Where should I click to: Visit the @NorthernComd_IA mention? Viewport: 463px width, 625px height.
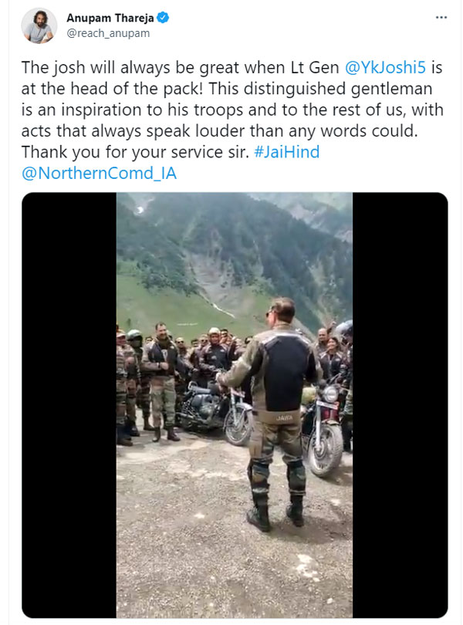click(99, 173)
